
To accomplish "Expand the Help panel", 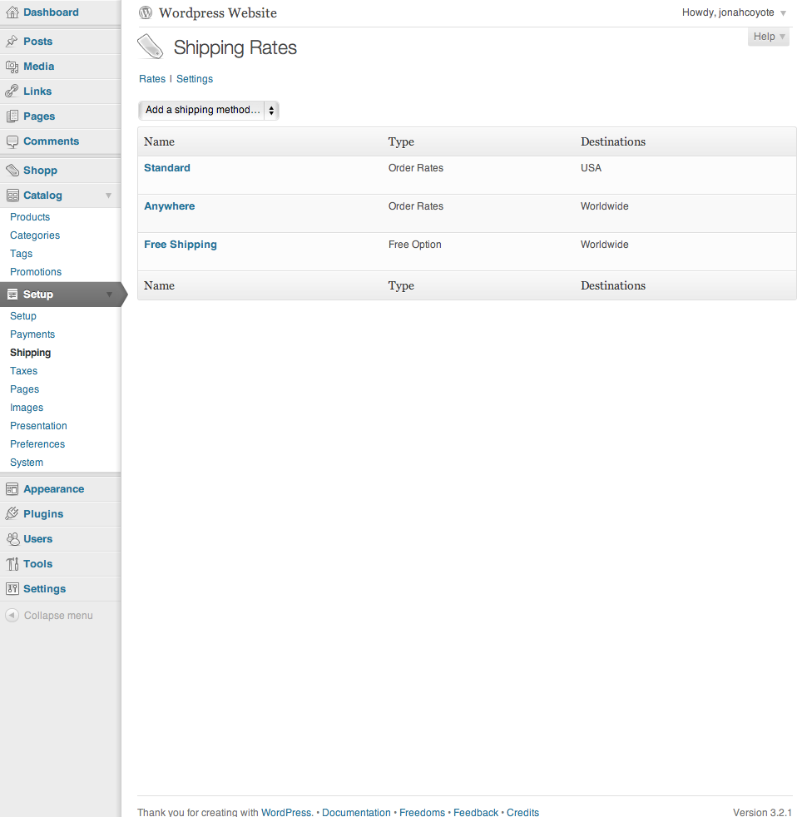I will 769,37.
